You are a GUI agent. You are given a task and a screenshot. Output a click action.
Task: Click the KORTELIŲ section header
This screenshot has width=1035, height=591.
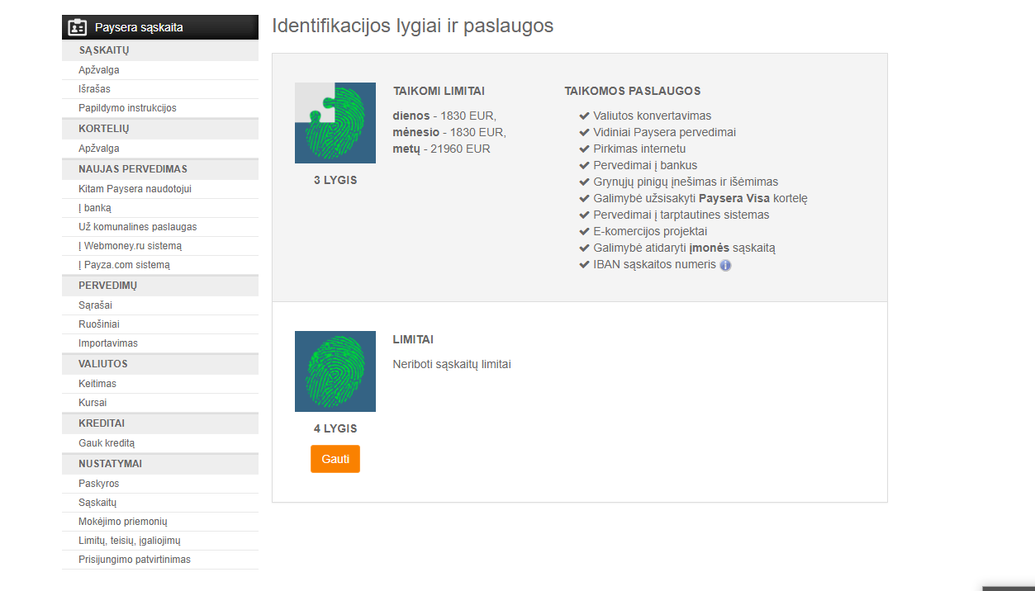pos(160,129)
